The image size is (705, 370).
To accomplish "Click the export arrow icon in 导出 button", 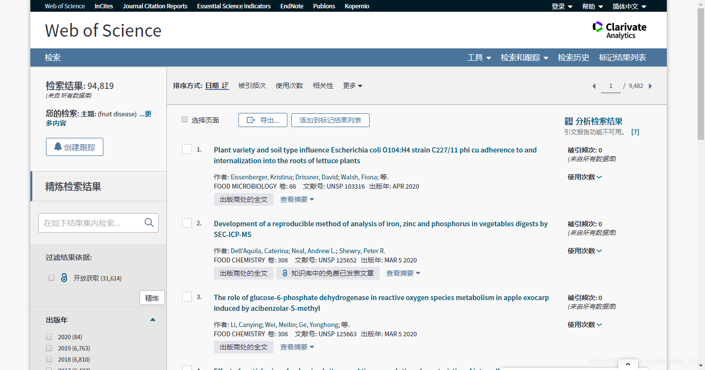I will pyautogui.click(x=251, y=120).
